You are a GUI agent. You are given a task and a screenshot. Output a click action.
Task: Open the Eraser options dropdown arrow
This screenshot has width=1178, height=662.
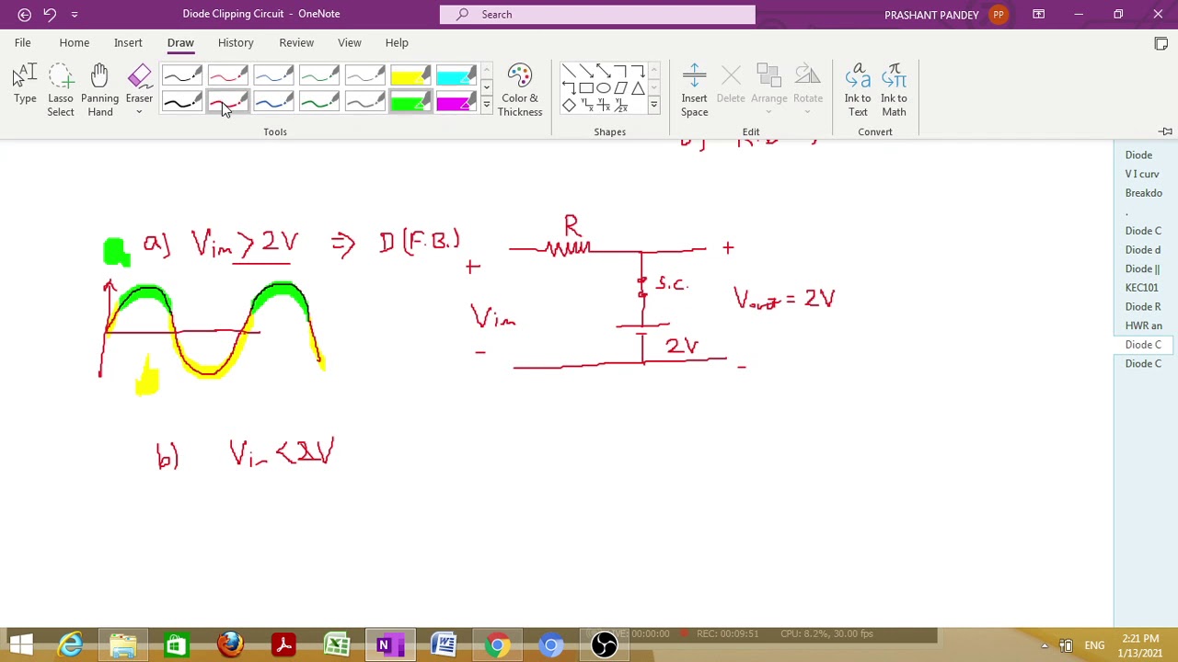[139, 112]
